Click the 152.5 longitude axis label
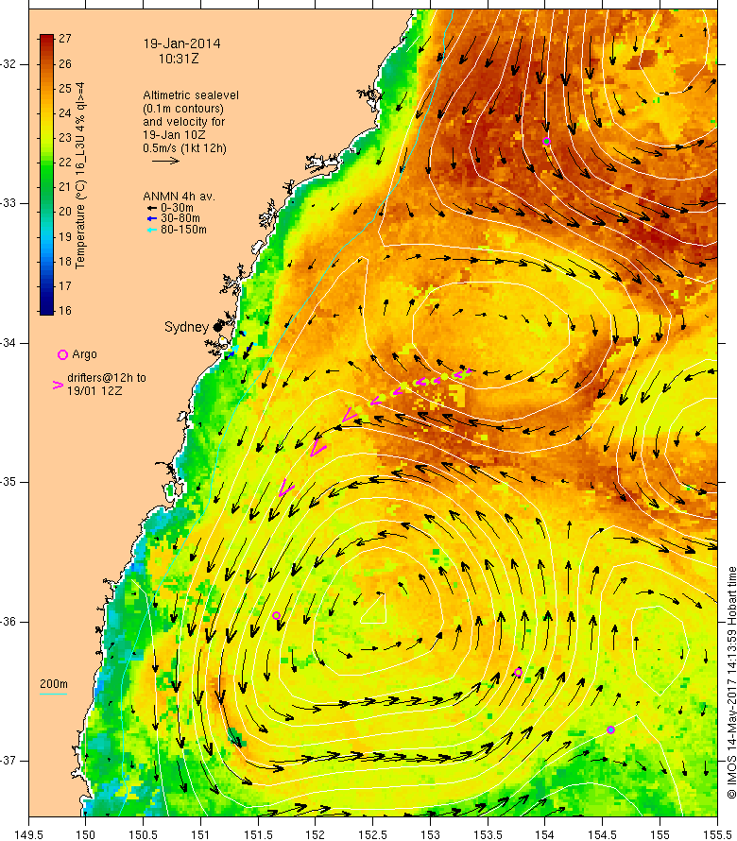 click(373, 834)
